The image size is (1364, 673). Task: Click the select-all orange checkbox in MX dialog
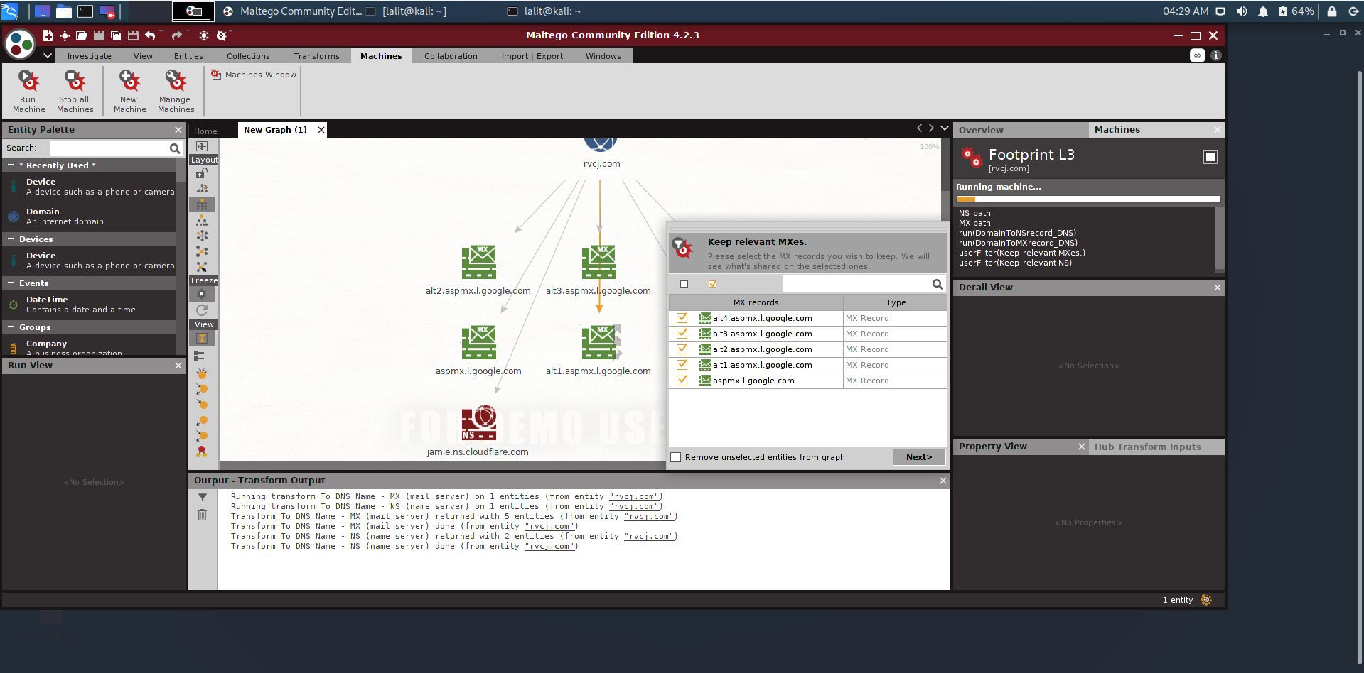(713, 284)
